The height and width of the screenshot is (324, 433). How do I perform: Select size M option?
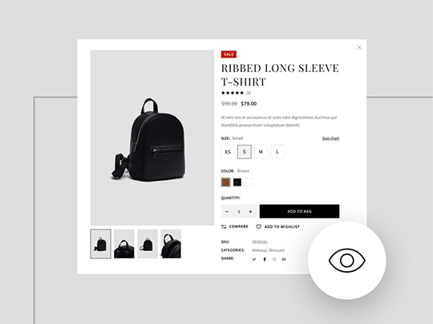261,151
